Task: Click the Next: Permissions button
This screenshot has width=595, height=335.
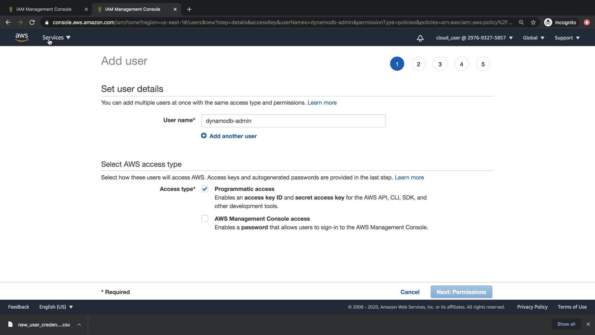Action: (461, 292)
